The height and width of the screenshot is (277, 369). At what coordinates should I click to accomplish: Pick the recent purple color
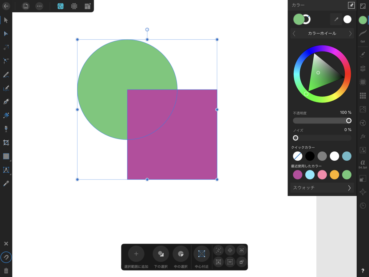click(298, 175)
